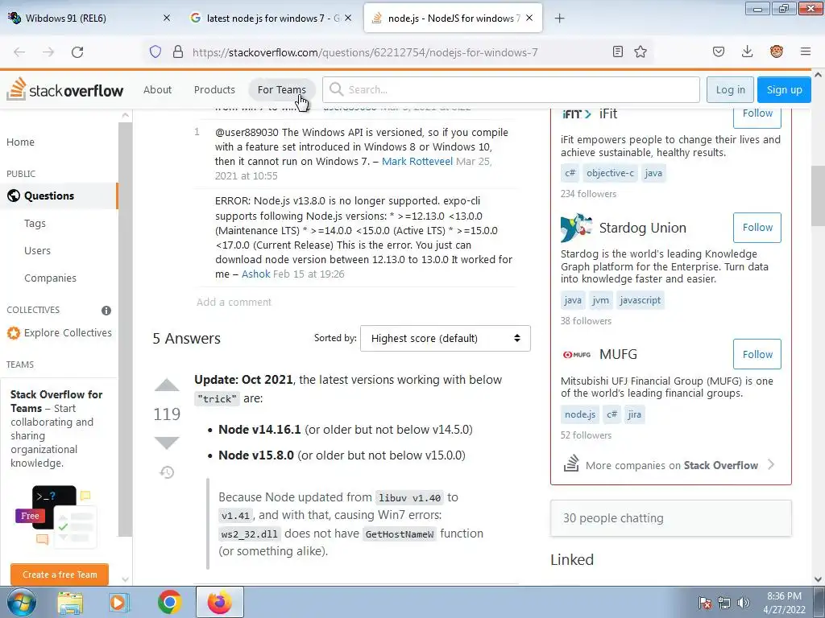825x618 pixels.
Task: Open the Firefox hamburger menu
Action: [x=806, y=51]
